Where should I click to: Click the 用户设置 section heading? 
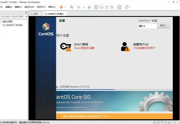[62, 36]
